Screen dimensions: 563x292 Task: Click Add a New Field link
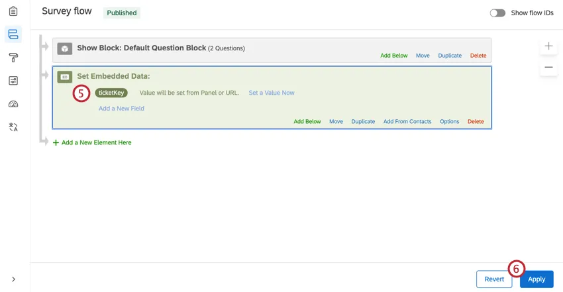[121, 109]
